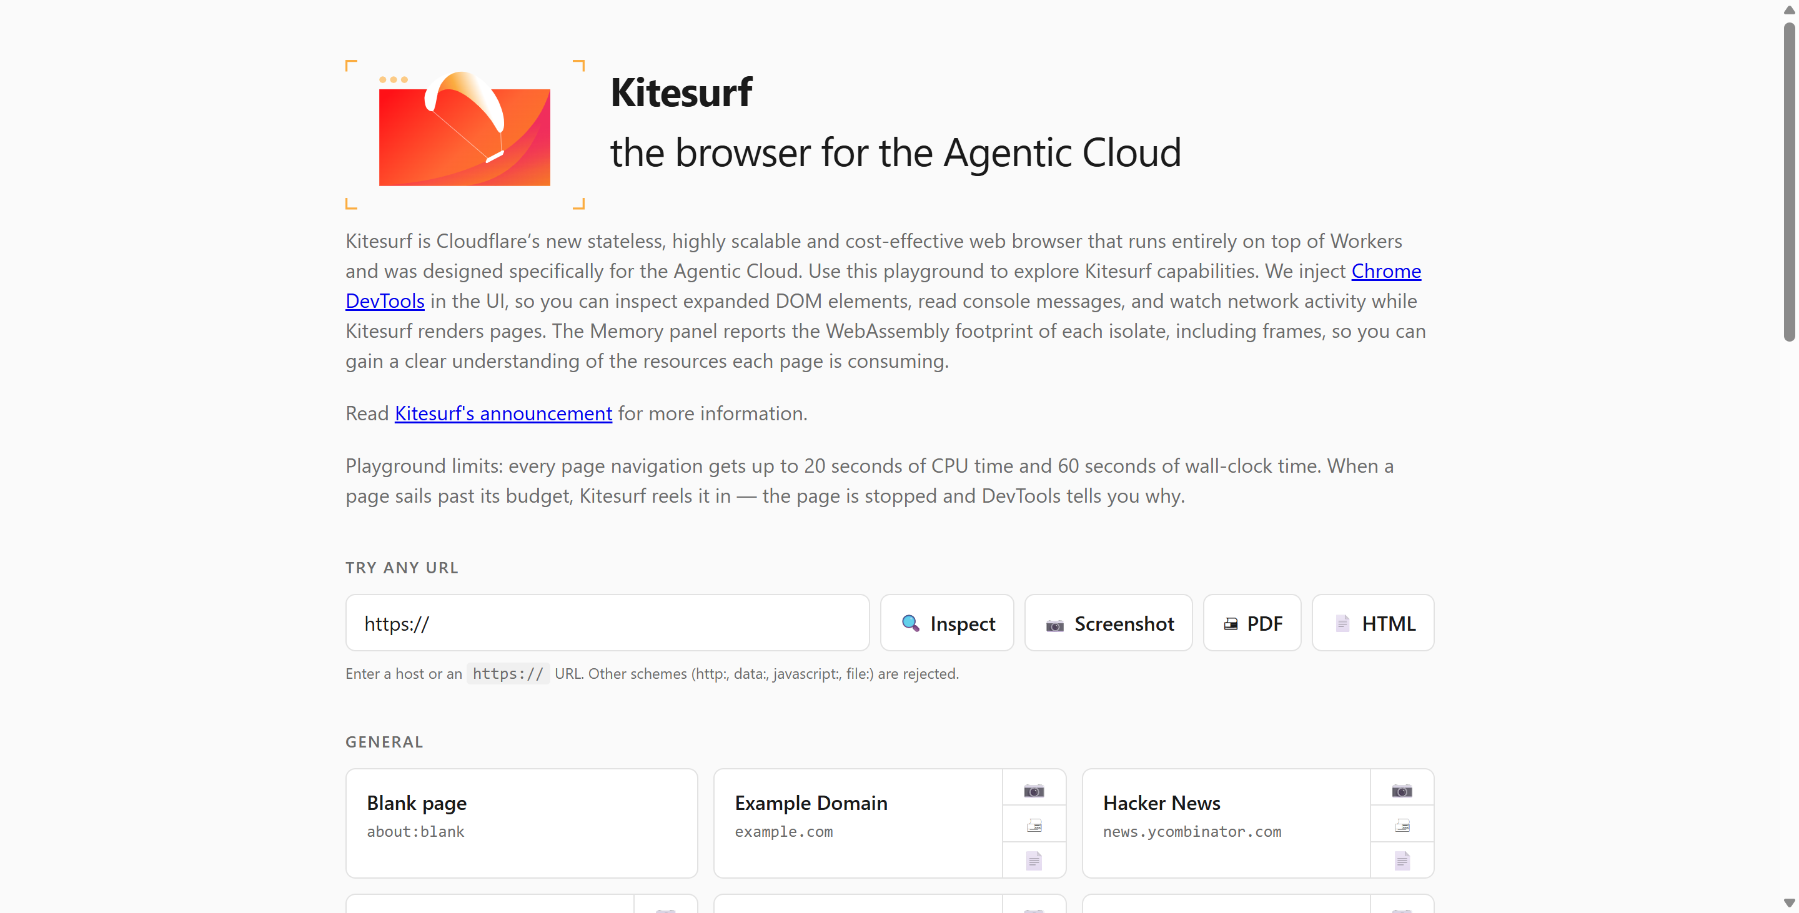1799x913 pixels.
Task: Click the 'example.com' URL text
Action: tap(783, 831)
